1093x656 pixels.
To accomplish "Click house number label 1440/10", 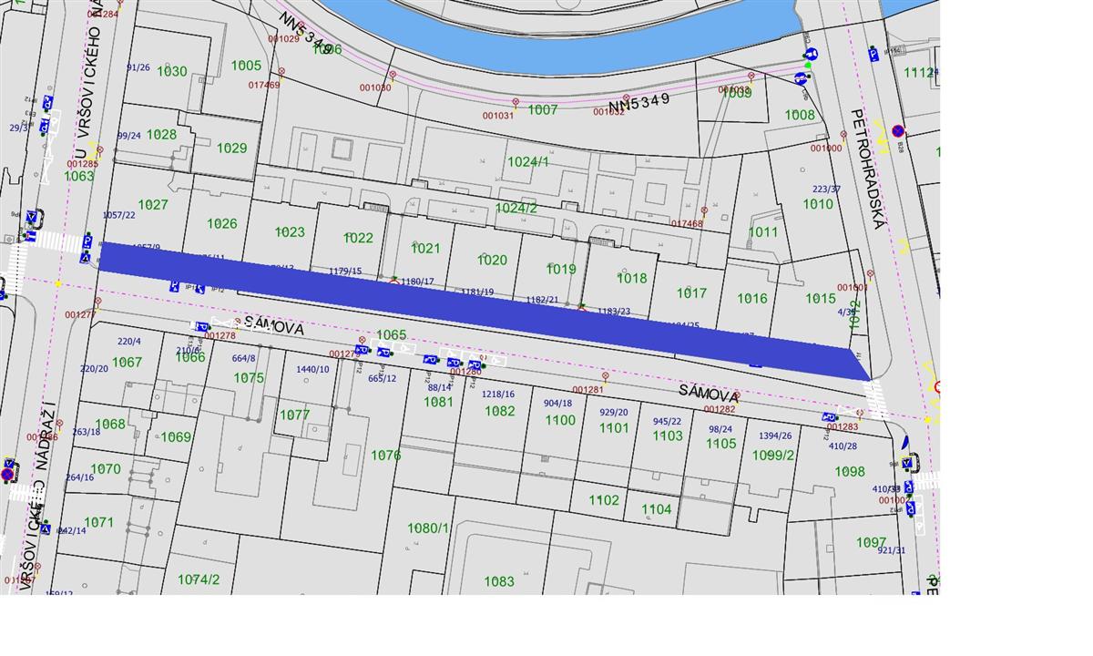I will [x=313, y=369].
